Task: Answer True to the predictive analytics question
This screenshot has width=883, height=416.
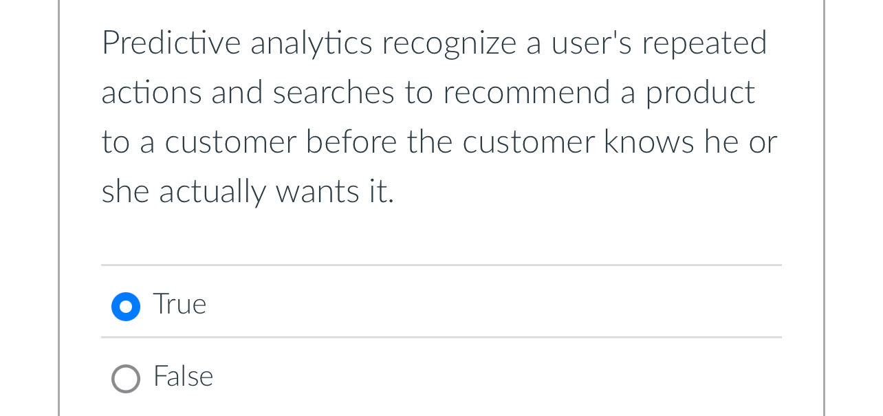Action: tap(126, 306)
